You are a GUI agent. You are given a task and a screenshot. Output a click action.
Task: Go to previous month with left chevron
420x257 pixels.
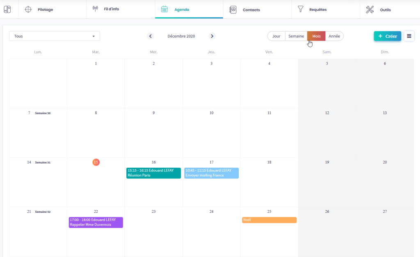pyautogui.click(x=151, y=36)
